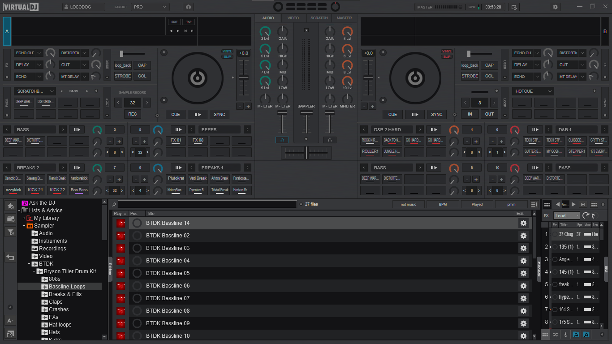
Task: Toggle VINYL mode on the left deck
Action: 228,52
